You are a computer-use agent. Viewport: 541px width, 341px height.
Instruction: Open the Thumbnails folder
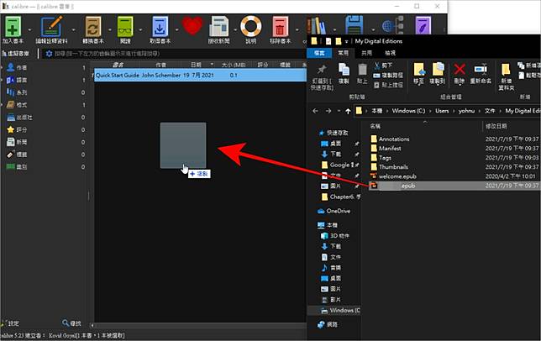click(389, 167)
